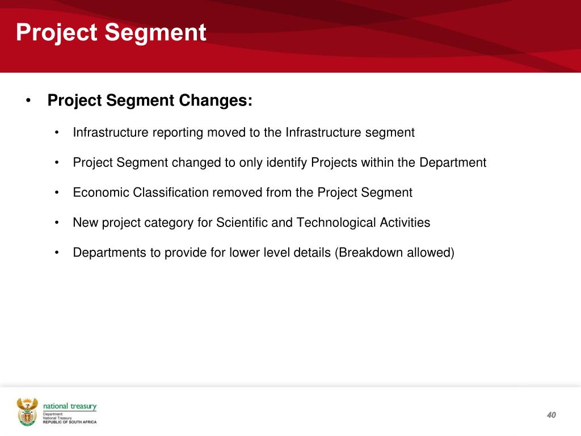Click the Infrastructure reporting bullet line
The height and width of the screenshot is (436, 581).
(x=243, y=133)
